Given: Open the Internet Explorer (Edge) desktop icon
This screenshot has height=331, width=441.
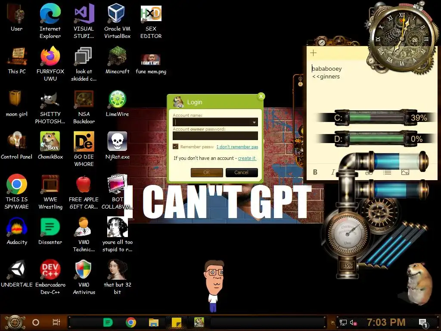Looking at the screenshot, I should pyautogui.click(x=50, y=21).
